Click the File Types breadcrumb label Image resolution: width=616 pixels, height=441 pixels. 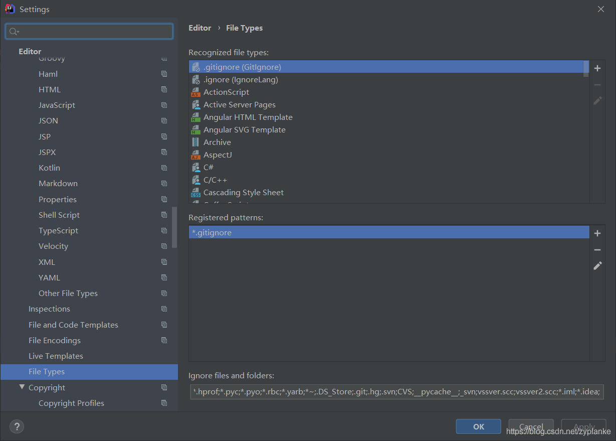click(x=244, y=28)
